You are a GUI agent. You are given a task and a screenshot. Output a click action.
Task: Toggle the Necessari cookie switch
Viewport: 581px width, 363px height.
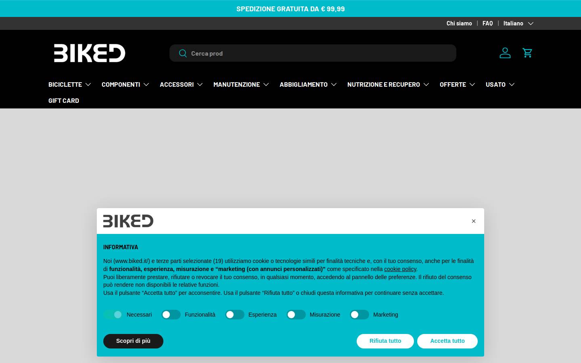(x=113, y=315)
